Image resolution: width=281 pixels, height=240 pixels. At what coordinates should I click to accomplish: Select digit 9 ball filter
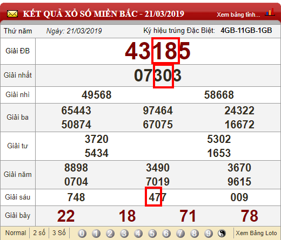(209, 234)
